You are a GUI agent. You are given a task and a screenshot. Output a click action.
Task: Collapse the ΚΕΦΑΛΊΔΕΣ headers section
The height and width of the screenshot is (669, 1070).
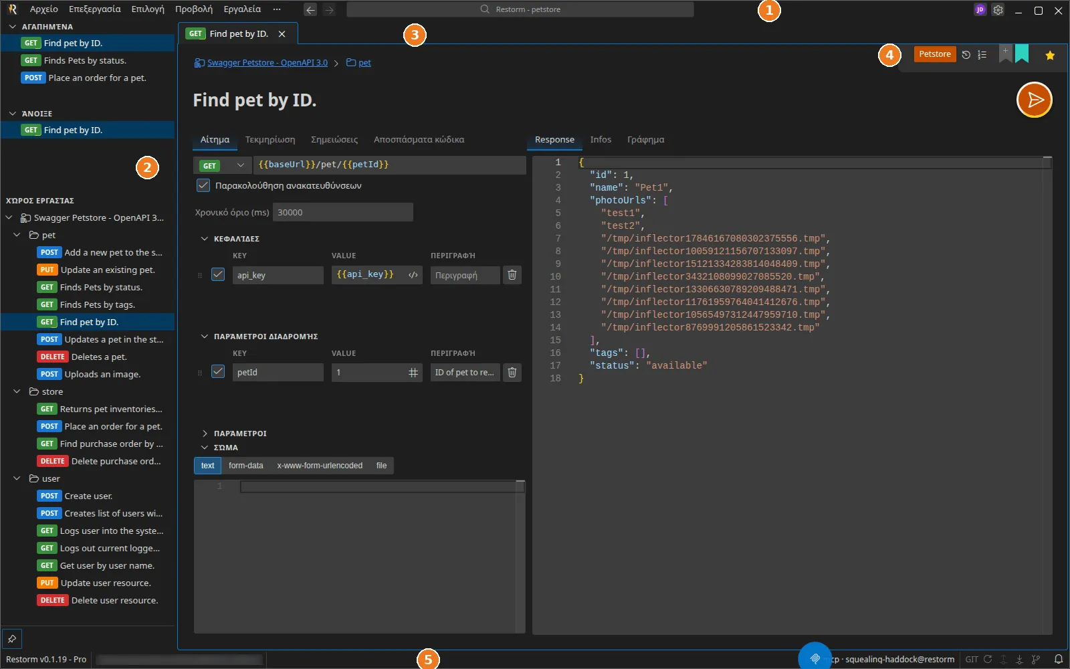click(x=205, y=239)
